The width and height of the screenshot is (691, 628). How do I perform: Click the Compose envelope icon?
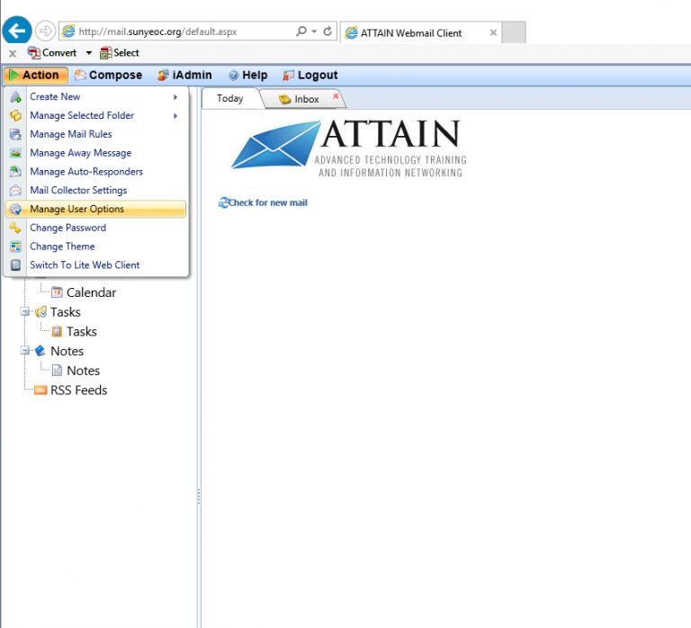click(80, 76)
